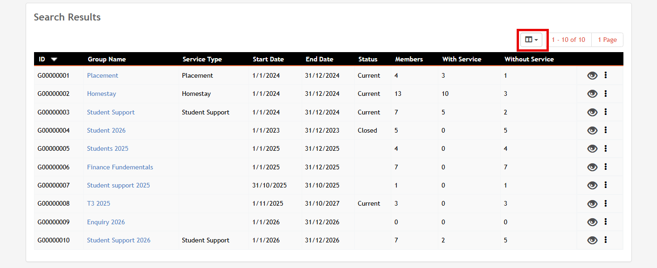Open the more-options menu for G00000003
The height and width of the screenshot is (268, 657).
[x=606, y=112]
